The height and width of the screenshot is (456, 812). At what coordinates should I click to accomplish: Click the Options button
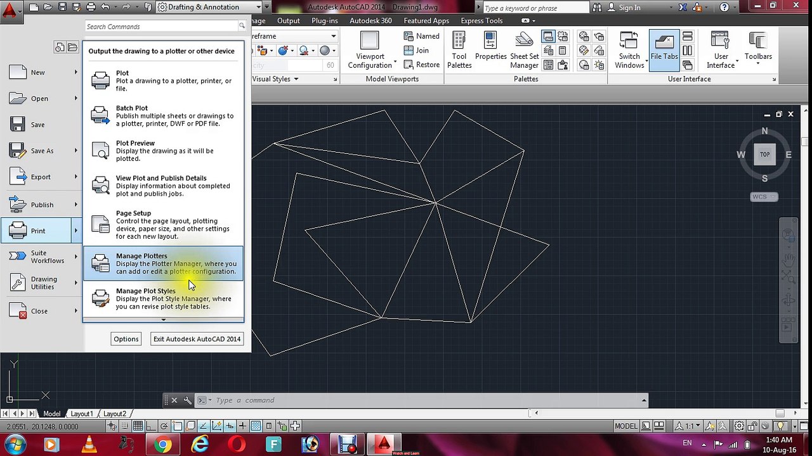(x=126, y=339)
